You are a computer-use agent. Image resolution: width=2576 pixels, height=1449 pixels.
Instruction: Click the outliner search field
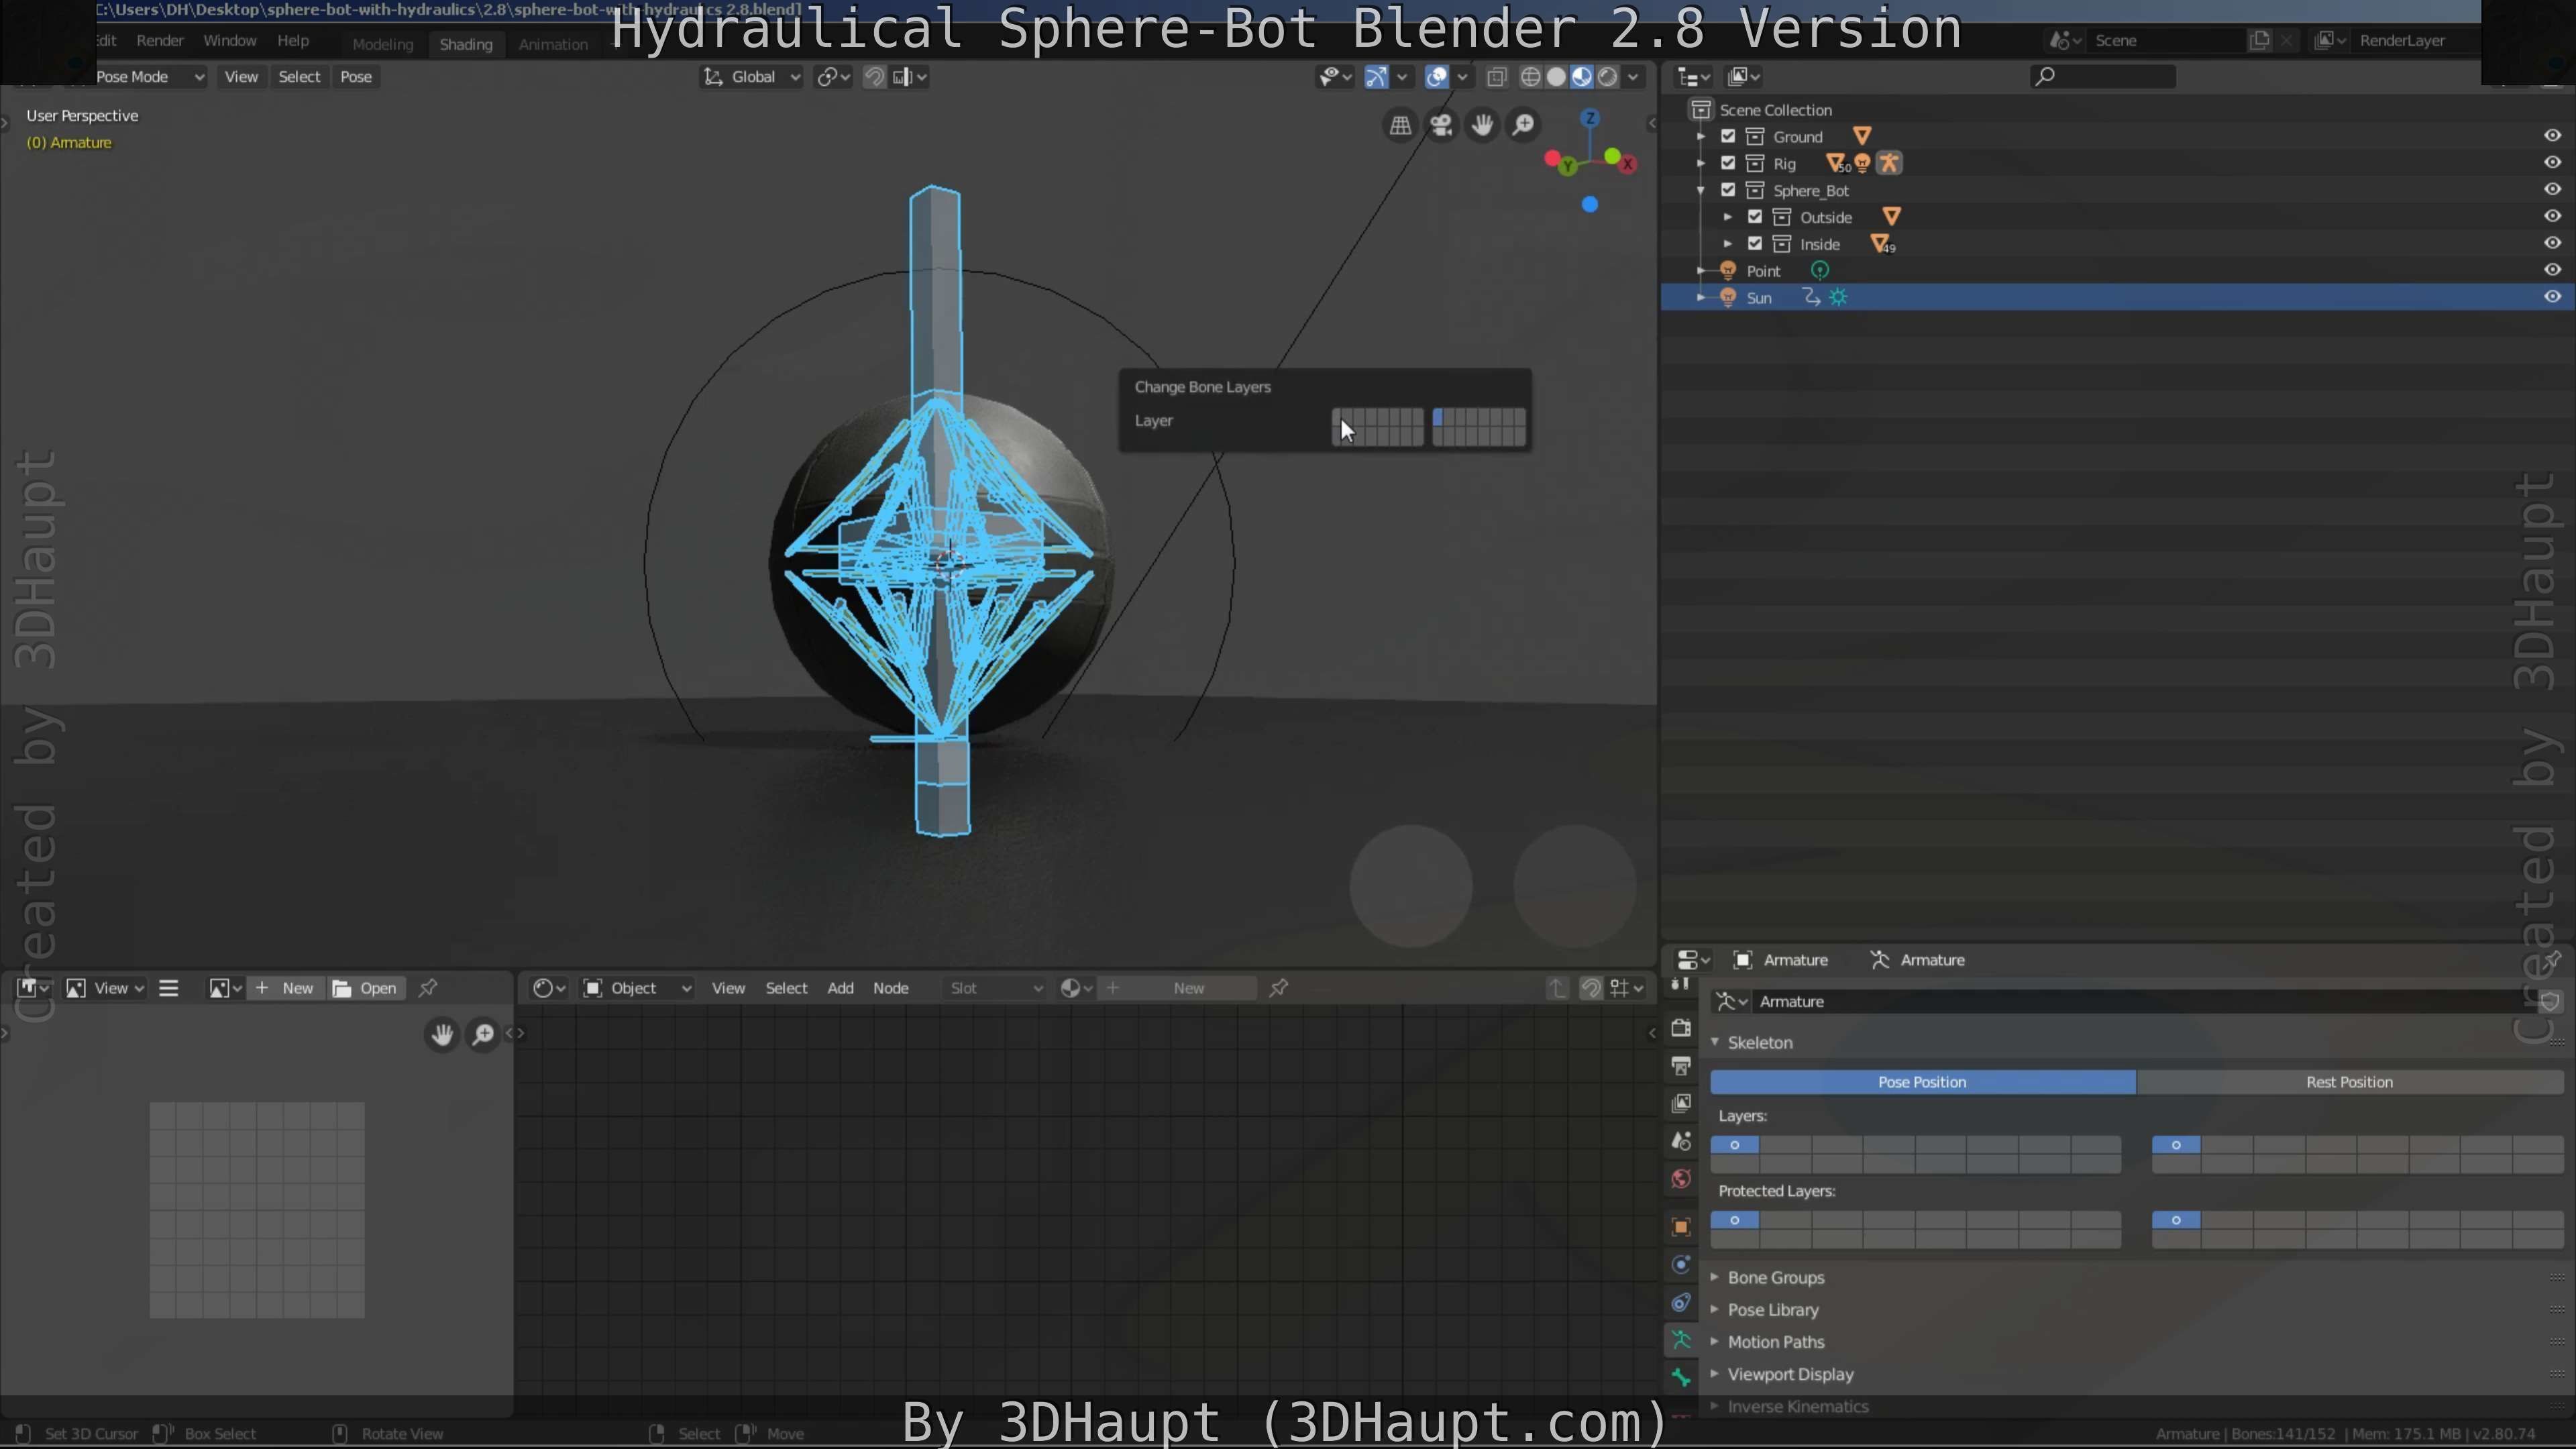click(x=2104, y=76)
